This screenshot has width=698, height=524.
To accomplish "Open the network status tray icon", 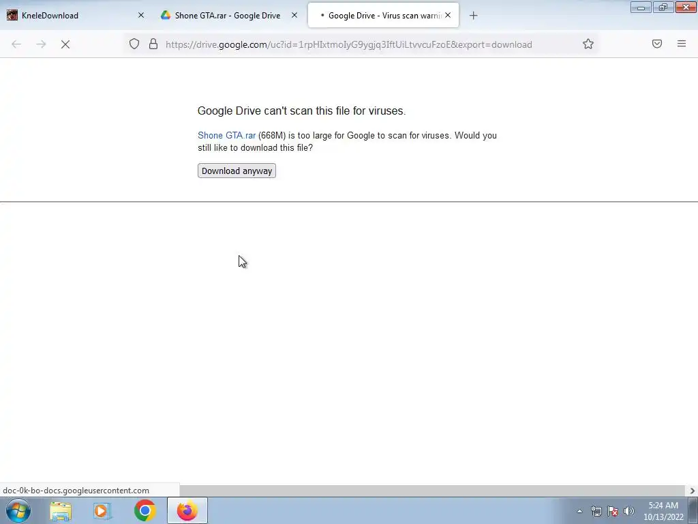I will tap(596, 511).
